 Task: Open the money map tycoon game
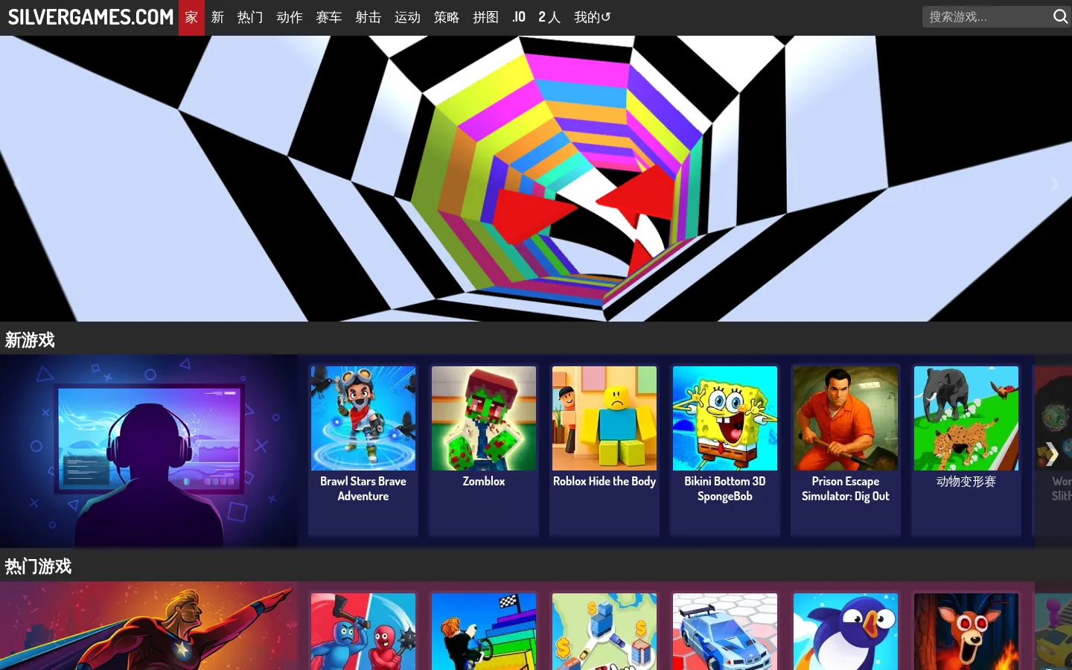point(604,631)
